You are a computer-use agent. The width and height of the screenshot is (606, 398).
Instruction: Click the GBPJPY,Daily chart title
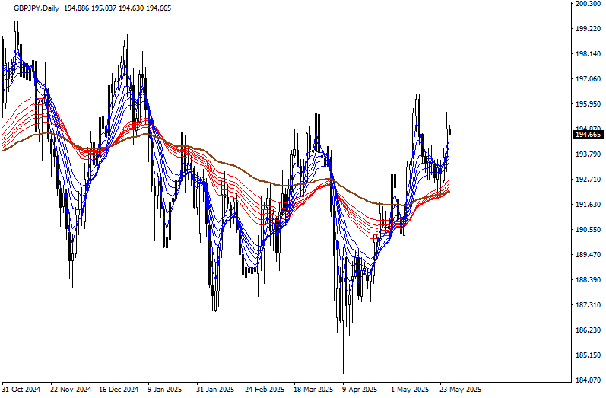pos(36,8)
